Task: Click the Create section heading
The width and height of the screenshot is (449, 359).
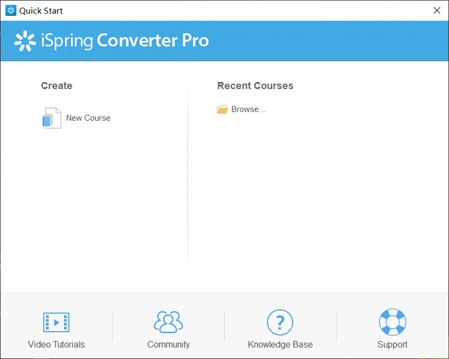Action: (x=56, y=86)
